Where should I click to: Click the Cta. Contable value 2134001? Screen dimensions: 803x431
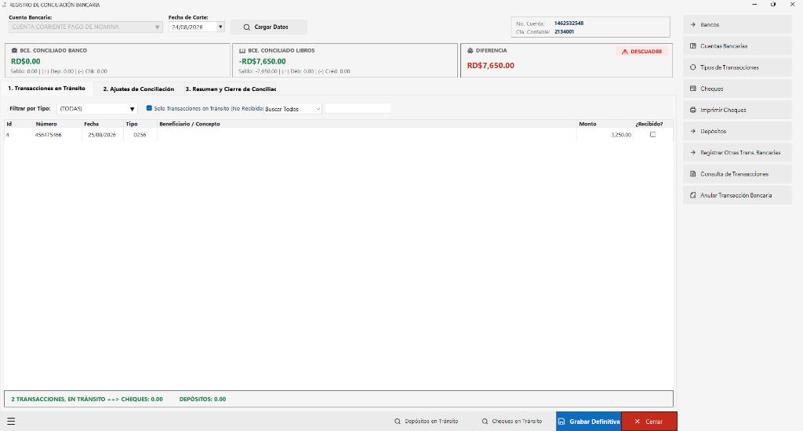565,31
